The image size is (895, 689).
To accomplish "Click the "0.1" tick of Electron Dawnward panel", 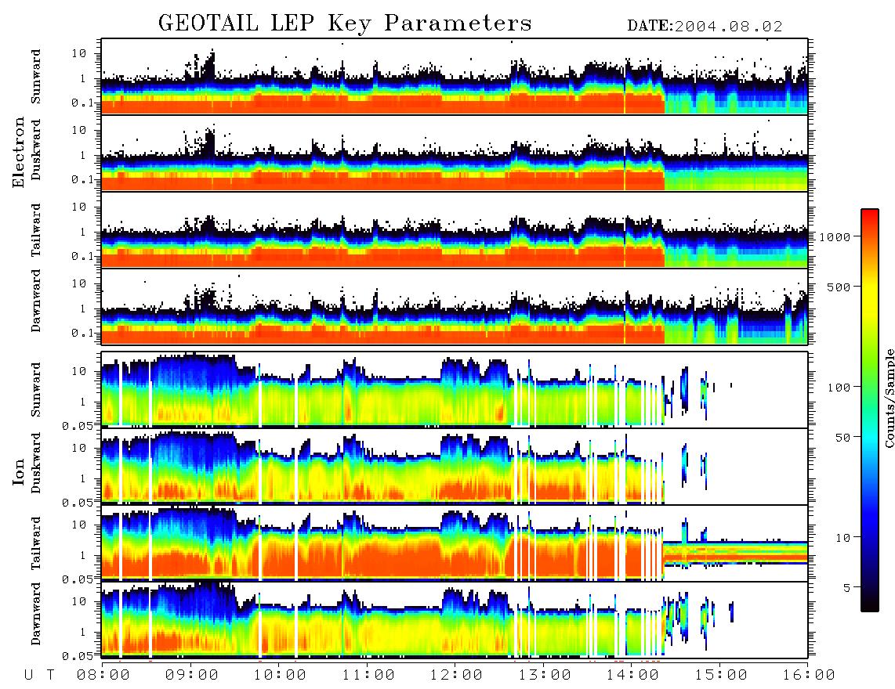I will click(82, 333).
